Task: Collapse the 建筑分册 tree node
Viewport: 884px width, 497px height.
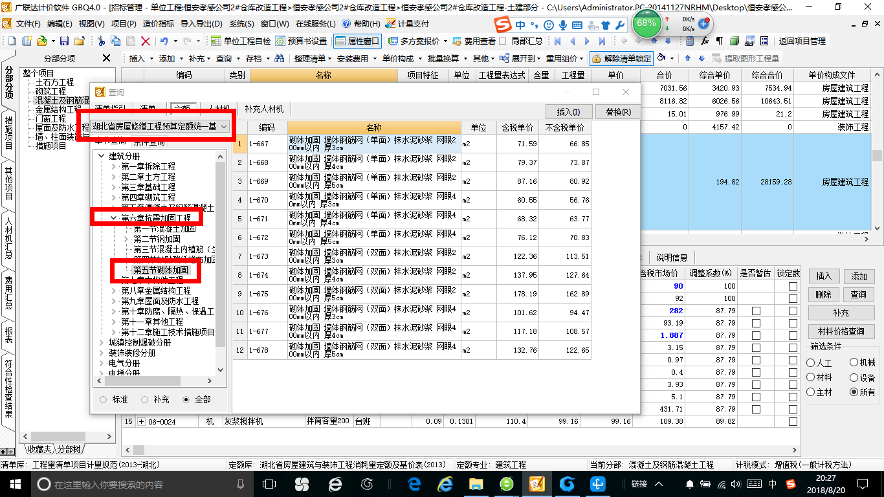Action: point(101,156)
